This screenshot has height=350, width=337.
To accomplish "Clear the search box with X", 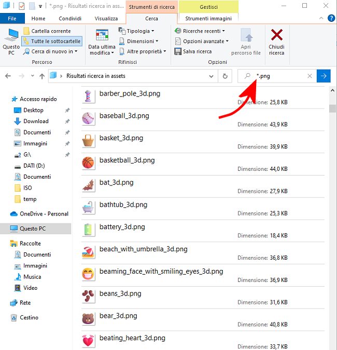I will coord(310,76).
